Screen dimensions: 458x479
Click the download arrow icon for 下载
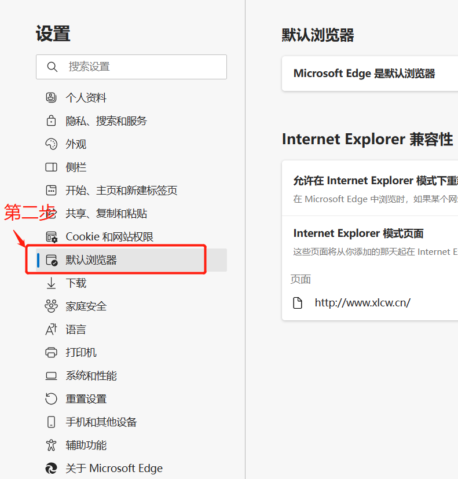[51, 283]
